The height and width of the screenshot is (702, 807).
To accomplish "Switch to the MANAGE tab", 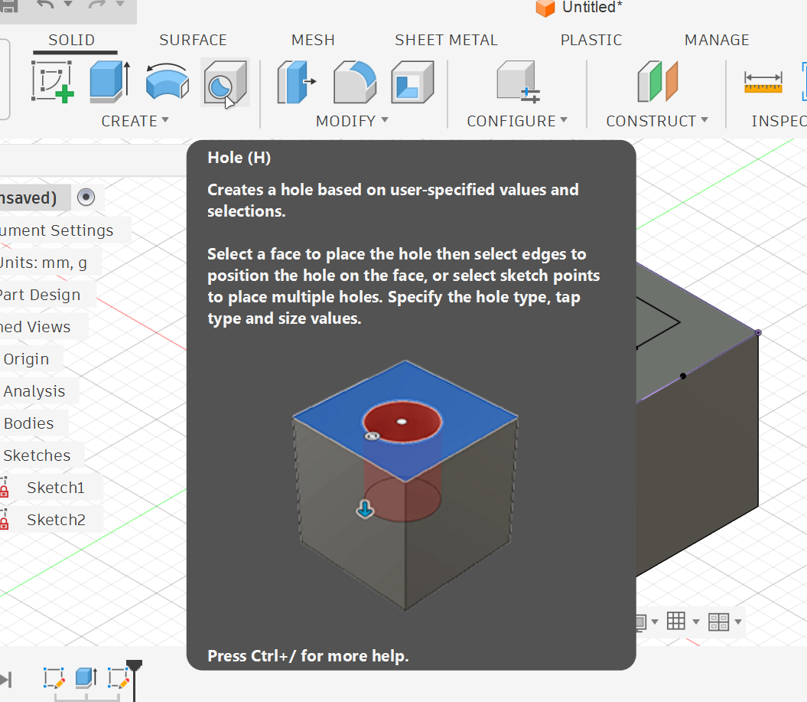I will point(717,40).
